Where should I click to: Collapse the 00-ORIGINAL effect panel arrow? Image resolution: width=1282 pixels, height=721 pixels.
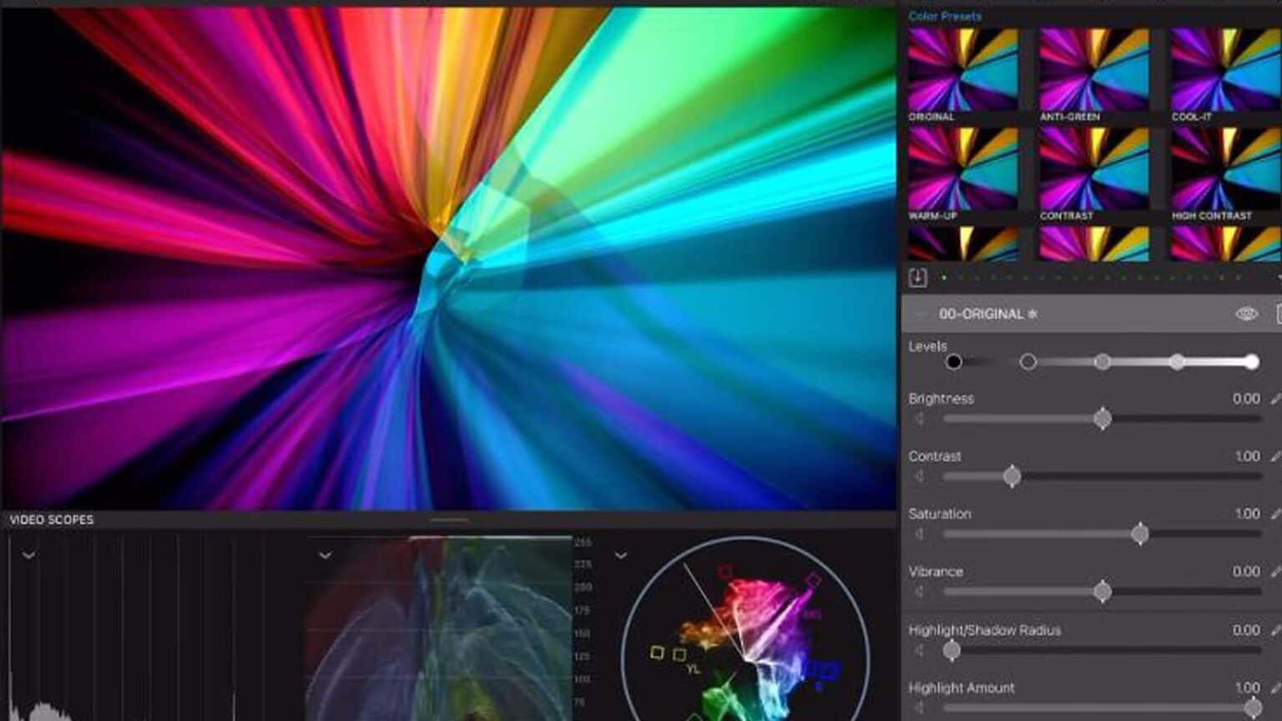click(x=921, y=315)
